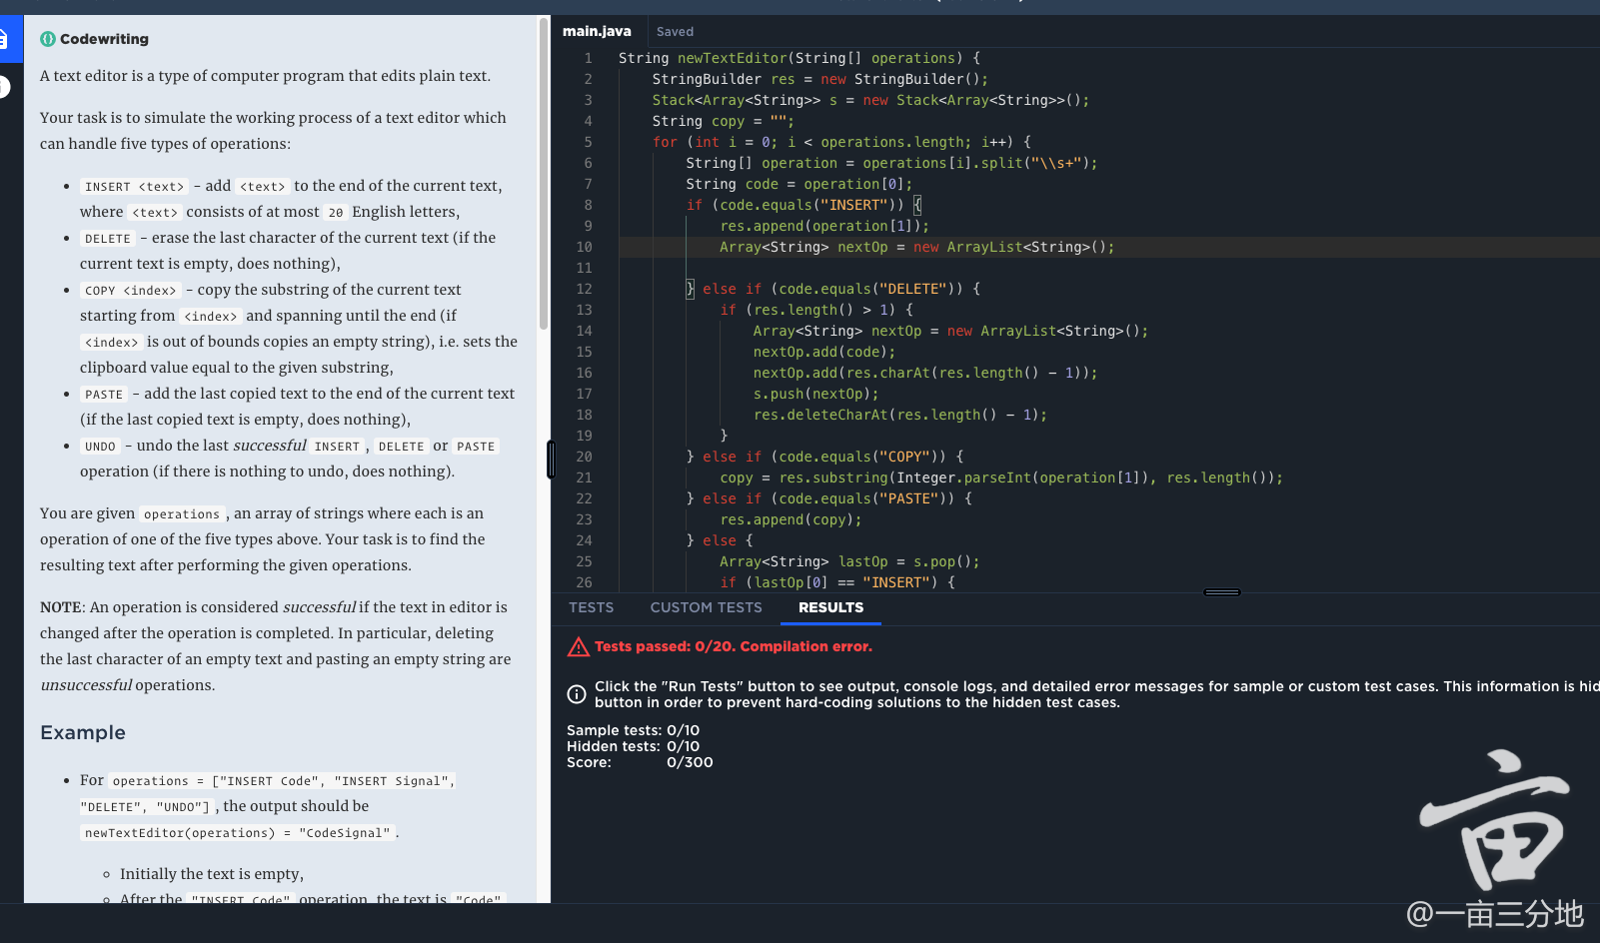This screenshot has width=1600, height=943.
Task: Click the res.append(operation[1]) line
Action: [x=824, y=226]
